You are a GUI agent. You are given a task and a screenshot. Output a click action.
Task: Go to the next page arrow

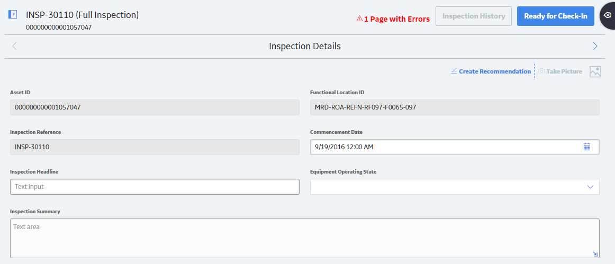pos(595,46)
